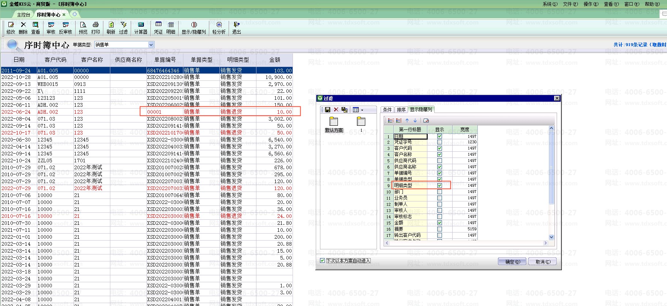Switch to the 条件 tab
The width and height of the screenshot is (667, 306).
387,110
